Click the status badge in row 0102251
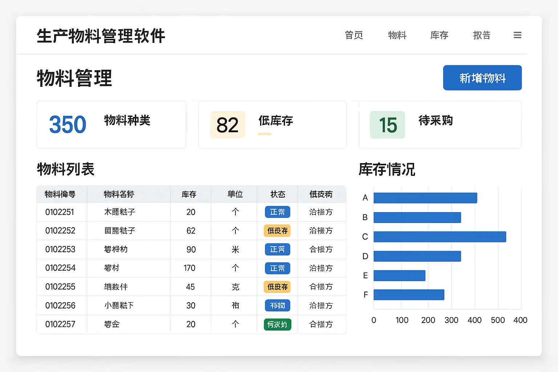 278,212
